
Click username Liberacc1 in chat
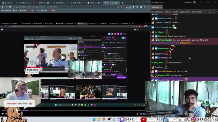coord(162,36)
